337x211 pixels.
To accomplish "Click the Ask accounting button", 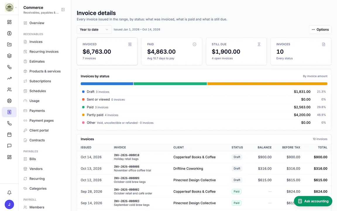I will pos(313,201).
